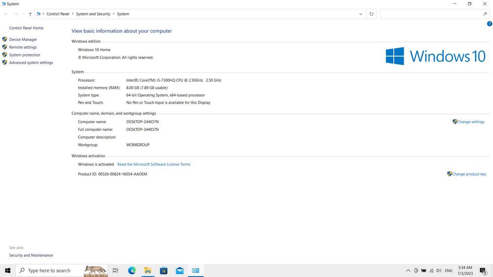Click the Back navigation arrow
This screenshot has height=277, width=493.
[6, 14]
